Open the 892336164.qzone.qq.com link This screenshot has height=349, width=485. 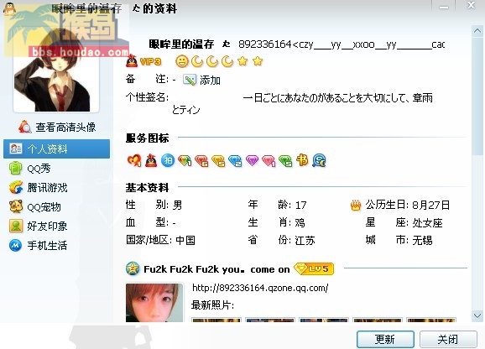[260, 288]
